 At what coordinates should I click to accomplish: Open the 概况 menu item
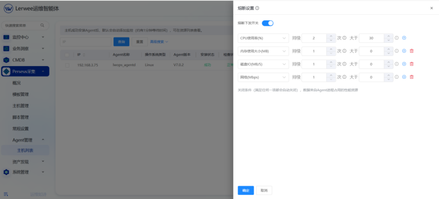click(x=16, y=83)
